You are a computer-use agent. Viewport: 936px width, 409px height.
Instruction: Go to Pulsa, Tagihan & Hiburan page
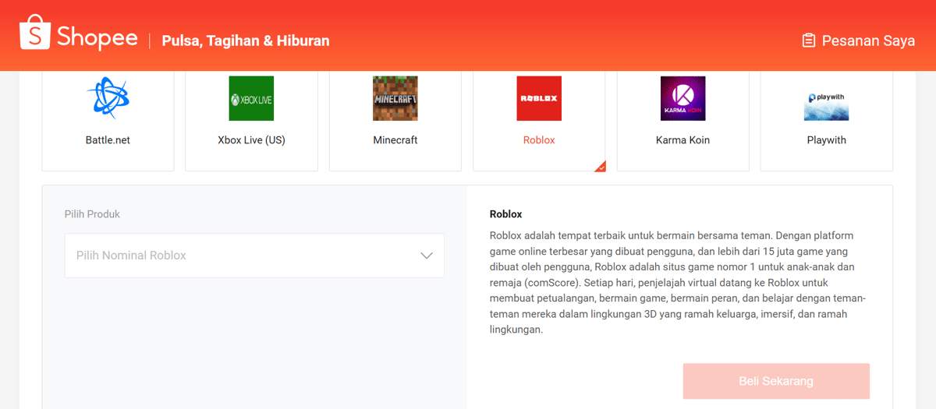pos(246,41)
